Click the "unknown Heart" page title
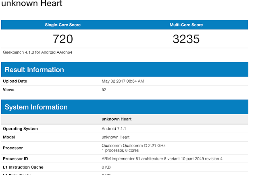The height and width of the screenshot is (175, 258). [x=32, y=3]
